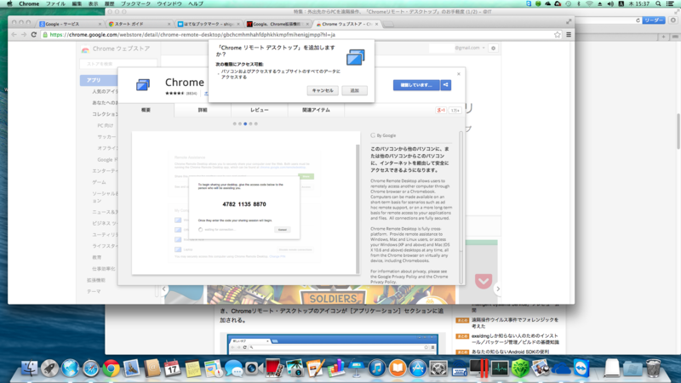Click the SOLDIERS game banner
This screenshot has width=681, height=383.
[x=331, y=294]
